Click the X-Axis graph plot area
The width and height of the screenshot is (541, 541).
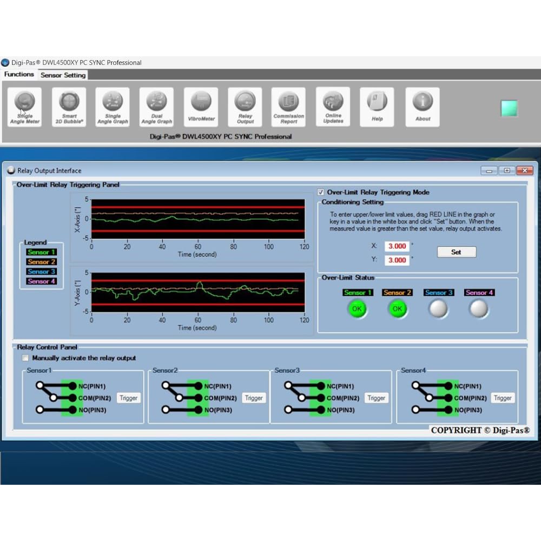[198, 219]
